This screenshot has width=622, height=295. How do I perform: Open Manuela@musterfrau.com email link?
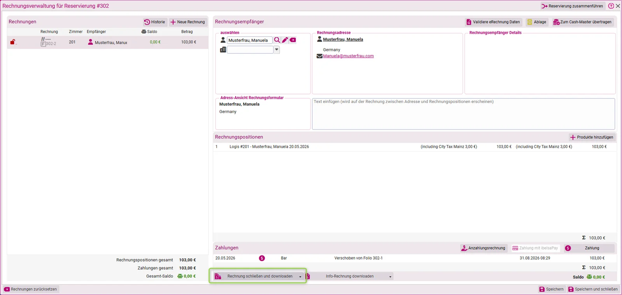click(348, 56)
